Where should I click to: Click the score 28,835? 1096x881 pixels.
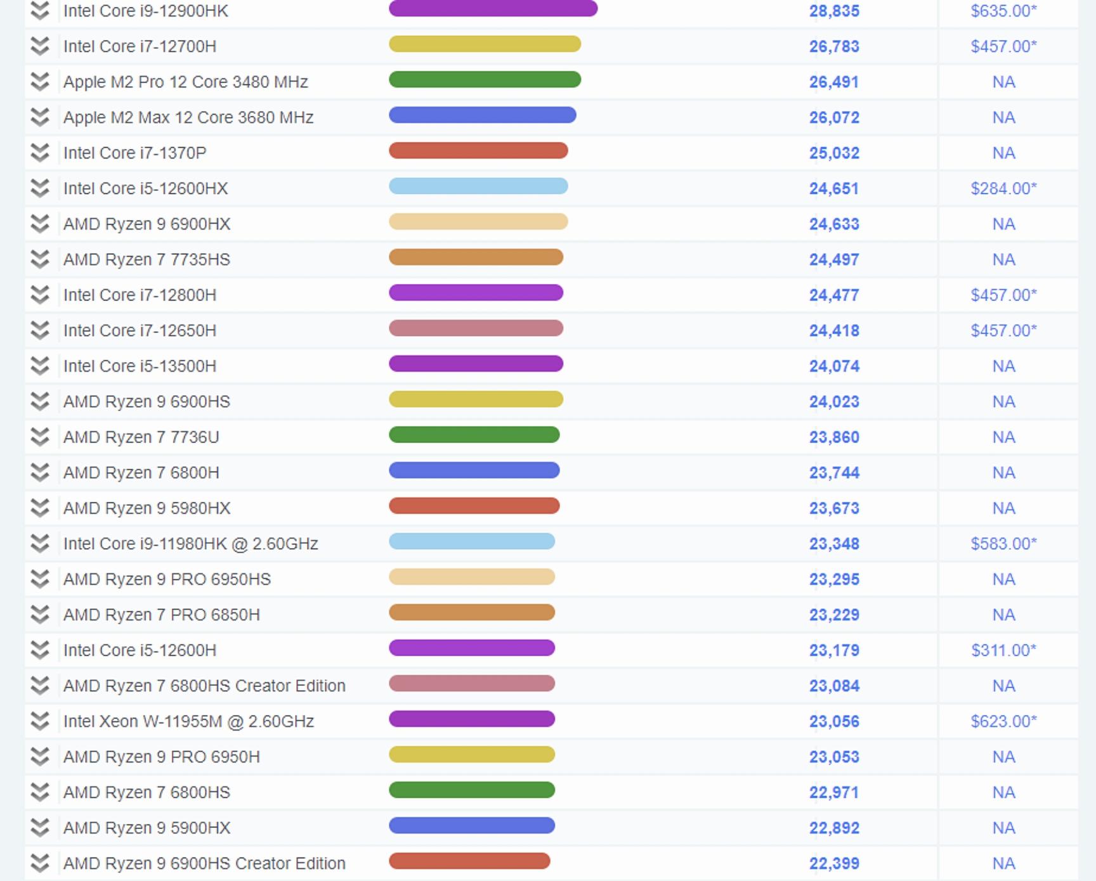tap(834, 11)
